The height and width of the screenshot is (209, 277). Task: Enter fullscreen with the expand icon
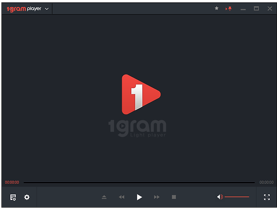[x=267, y=197]
